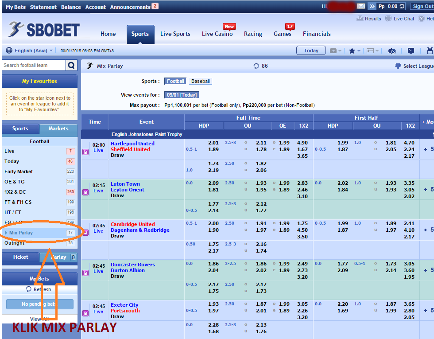The width and height of the screenshot is (434, 339).
Task: Select Mix Parlay in the sidebar list
Action: 21,233
